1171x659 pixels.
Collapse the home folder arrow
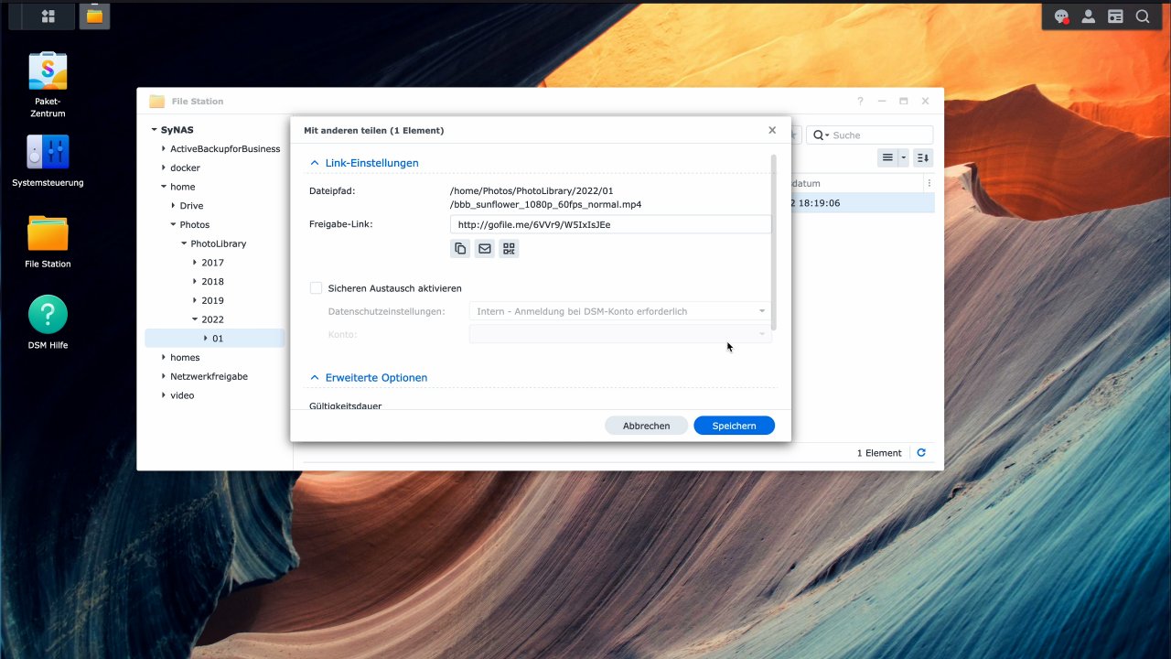click(x=164, y=187)
